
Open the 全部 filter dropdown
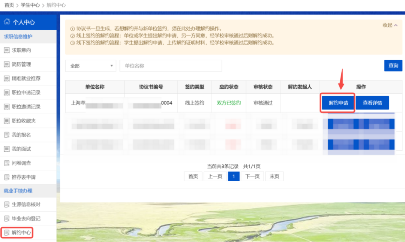[90, 66]
